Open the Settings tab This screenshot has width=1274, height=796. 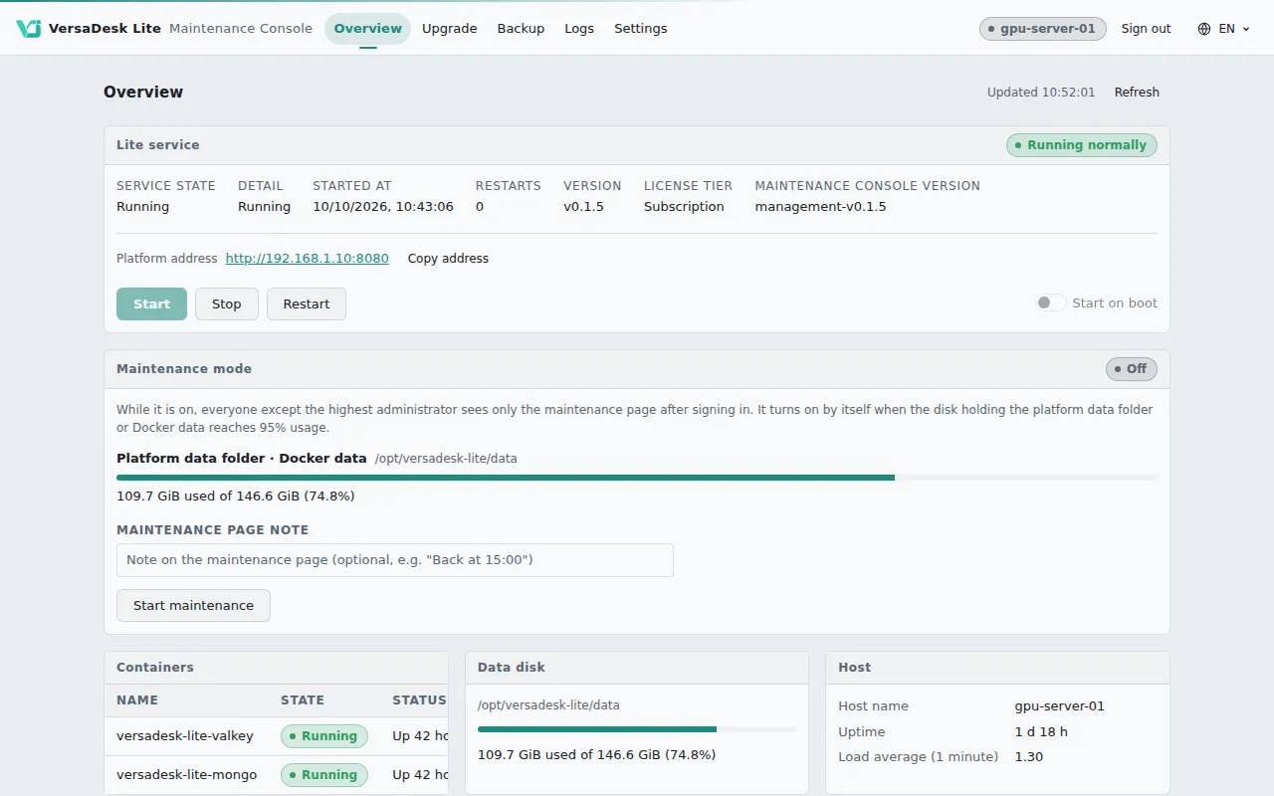pyautogui.click(x=641, y=29)
